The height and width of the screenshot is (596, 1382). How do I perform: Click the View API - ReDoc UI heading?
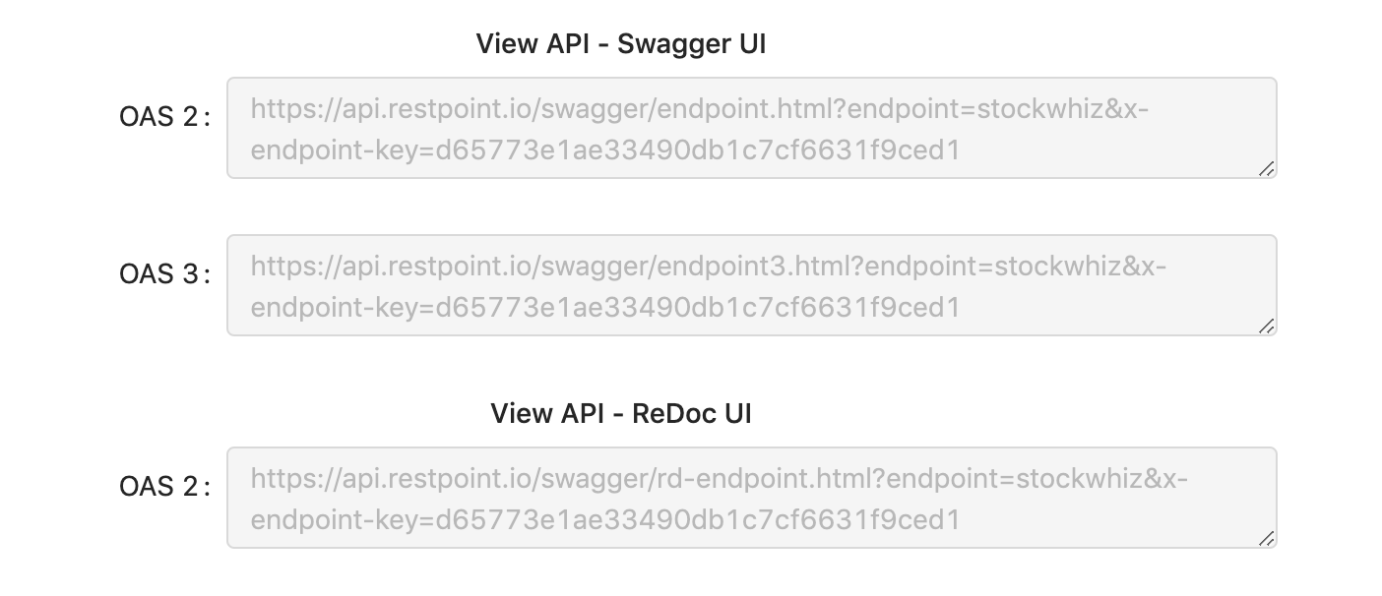click(x=621, y=413)
